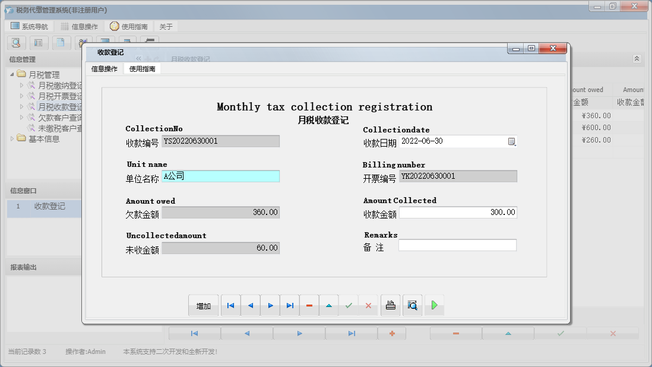The height and width of the screenshot is (367, 652).
Task: Open print preview with magnifier icon
Action: tap(412, 306)
